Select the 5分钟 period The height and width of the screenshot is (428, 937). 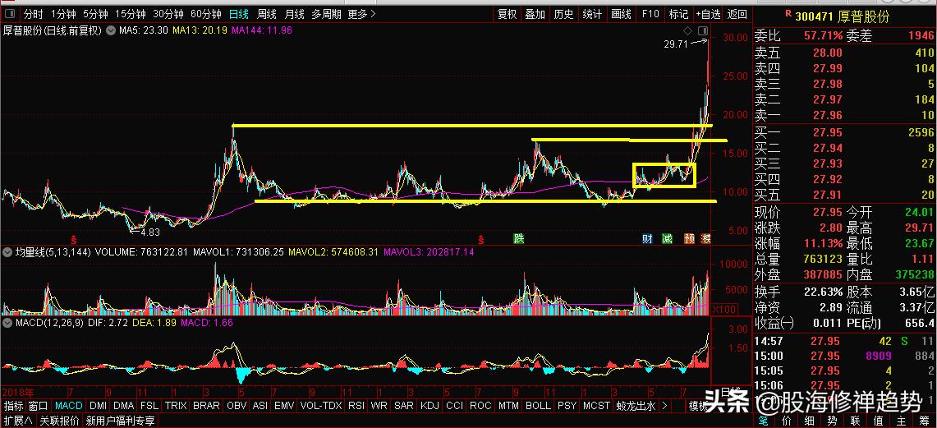[x=95, y=14]
